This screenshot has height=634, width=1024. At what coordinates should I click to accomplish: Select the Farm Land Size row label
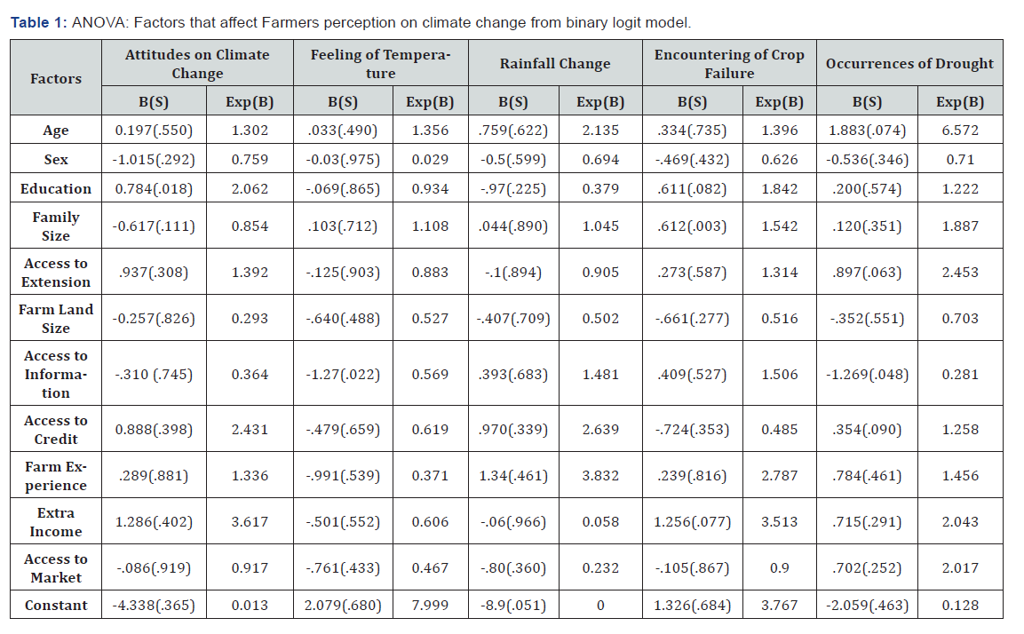56,319
